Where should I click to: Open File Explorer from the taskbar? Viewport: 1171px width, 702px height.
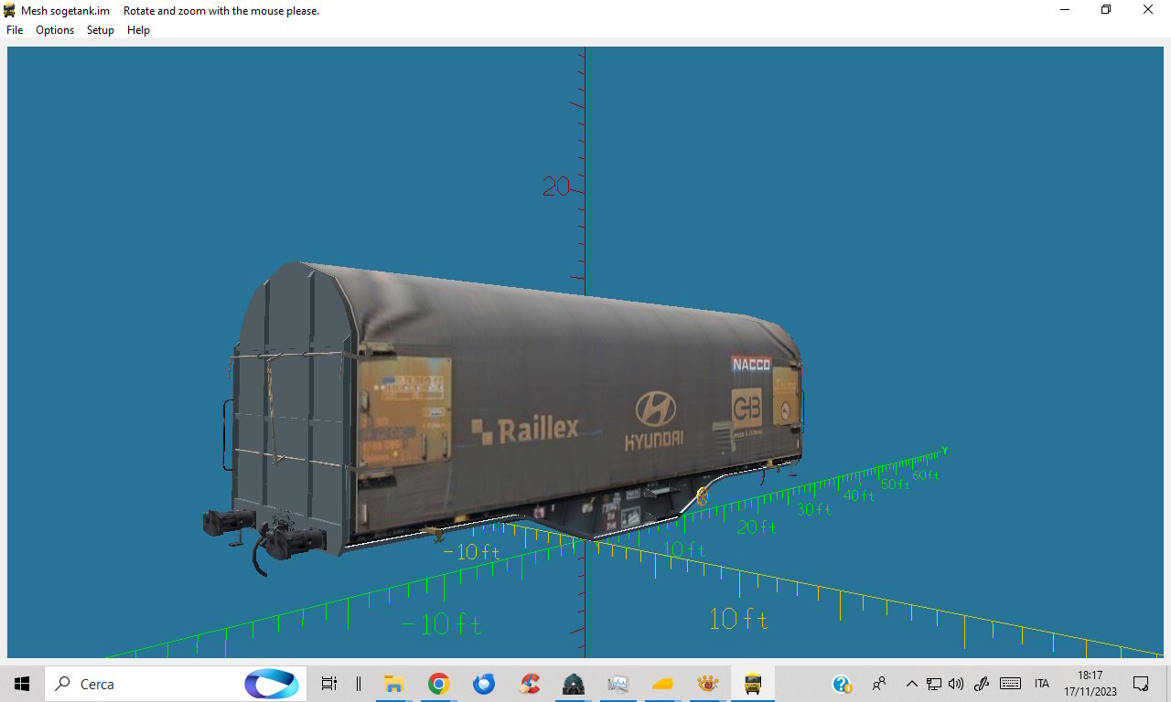394,684
